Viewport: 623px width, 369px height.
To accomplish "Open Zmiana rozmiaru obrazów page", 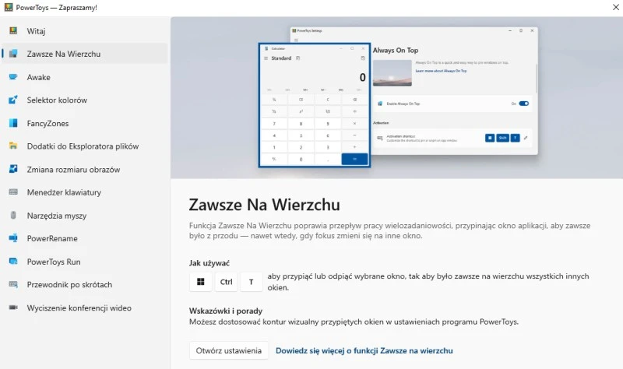I will pos(85,169).
